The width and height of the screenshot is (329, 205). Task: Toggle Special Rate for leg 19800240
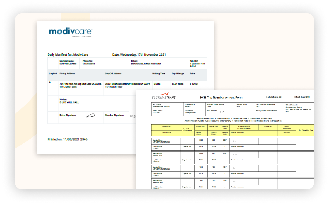[x=183, y=173]
